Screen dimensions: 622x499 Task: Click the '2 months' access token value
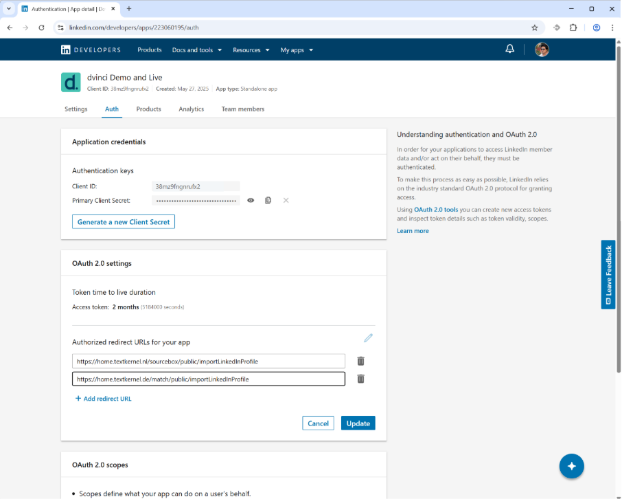pos(126,307)
